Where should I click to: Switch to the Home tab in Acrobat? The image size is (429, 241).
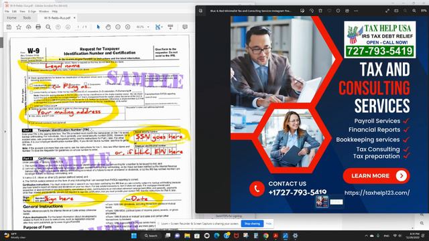11,18
